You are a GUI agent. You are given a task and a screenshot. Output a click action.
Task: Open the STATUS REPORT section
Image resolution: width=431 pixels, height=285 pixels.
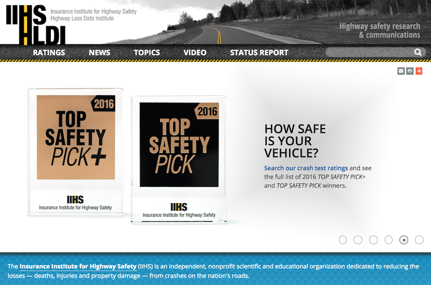pyautogui.click(x=259, y=52)
